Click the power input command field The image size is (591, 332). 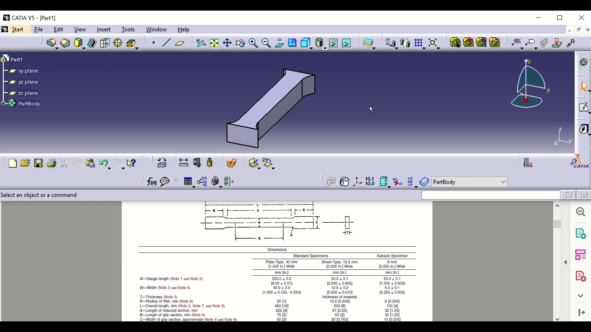490,195
